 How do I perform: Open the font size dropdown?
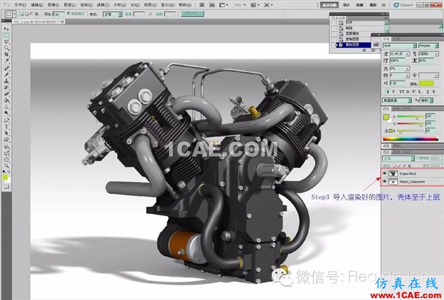pos(408,54)
